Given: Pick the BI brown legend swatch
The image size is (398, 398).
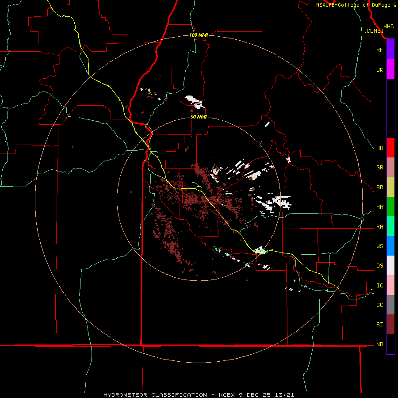Looking at the screenshot, I should [390, 325].
